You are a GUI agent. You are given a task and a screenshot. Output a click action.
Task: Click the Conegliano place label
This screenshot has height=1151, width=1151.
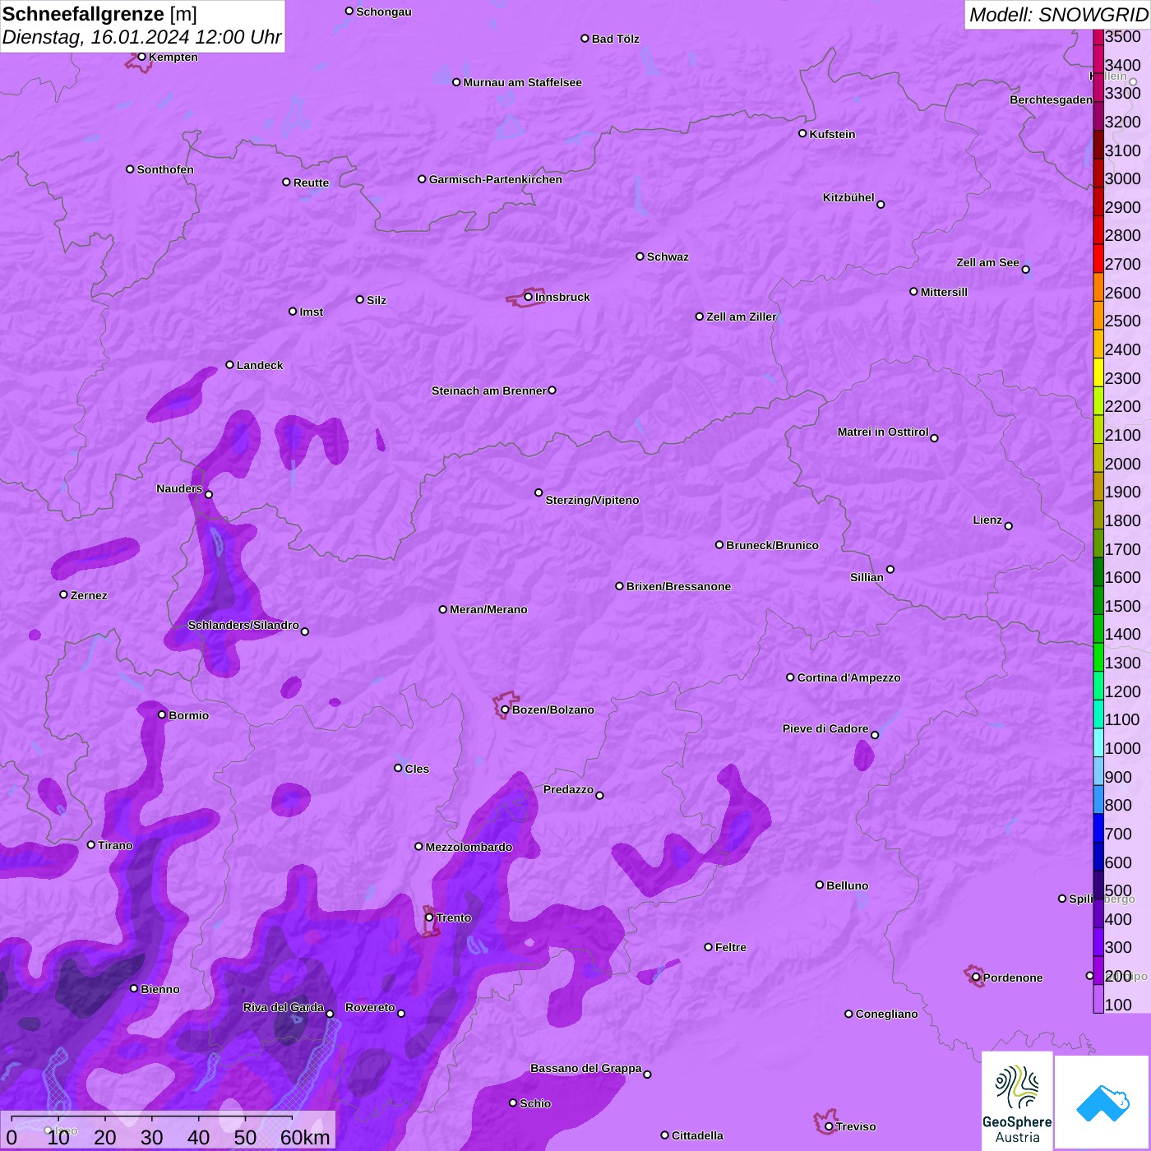pos(887,1014)
